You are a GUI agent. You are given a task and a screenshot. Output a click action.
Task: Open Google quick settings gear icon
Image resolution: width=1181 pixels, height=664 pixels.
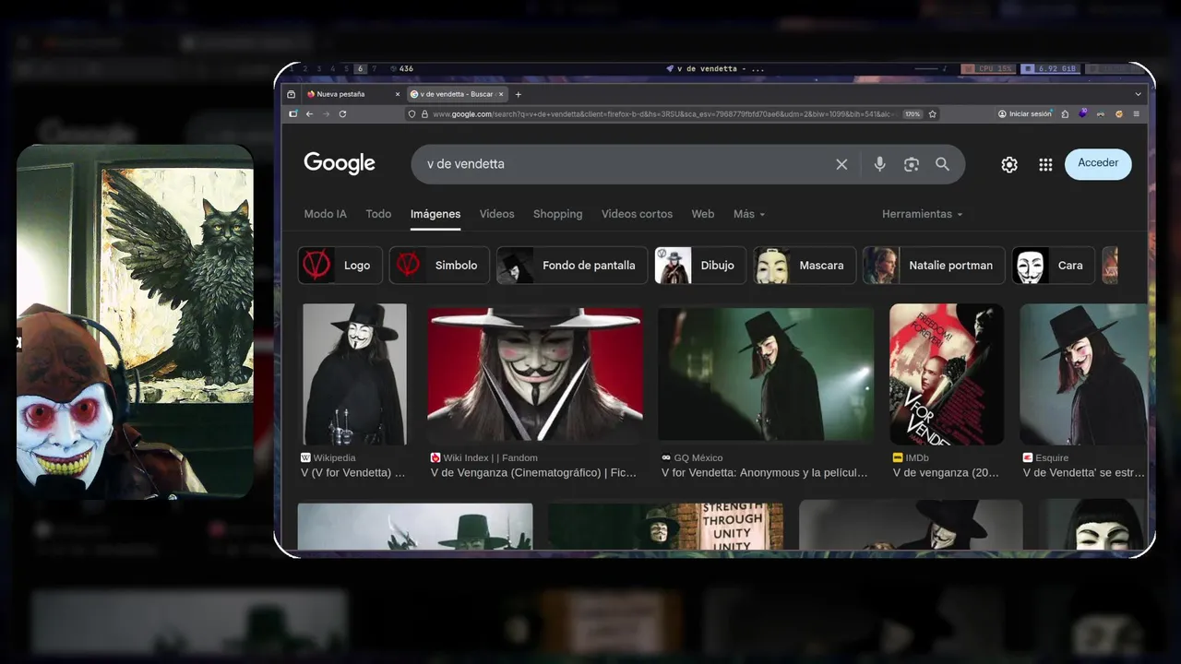(x=1009, y=164)
